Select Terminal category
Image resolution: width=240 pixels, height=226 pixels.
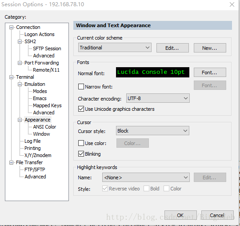pyautogui.click(x=25, y=77)
